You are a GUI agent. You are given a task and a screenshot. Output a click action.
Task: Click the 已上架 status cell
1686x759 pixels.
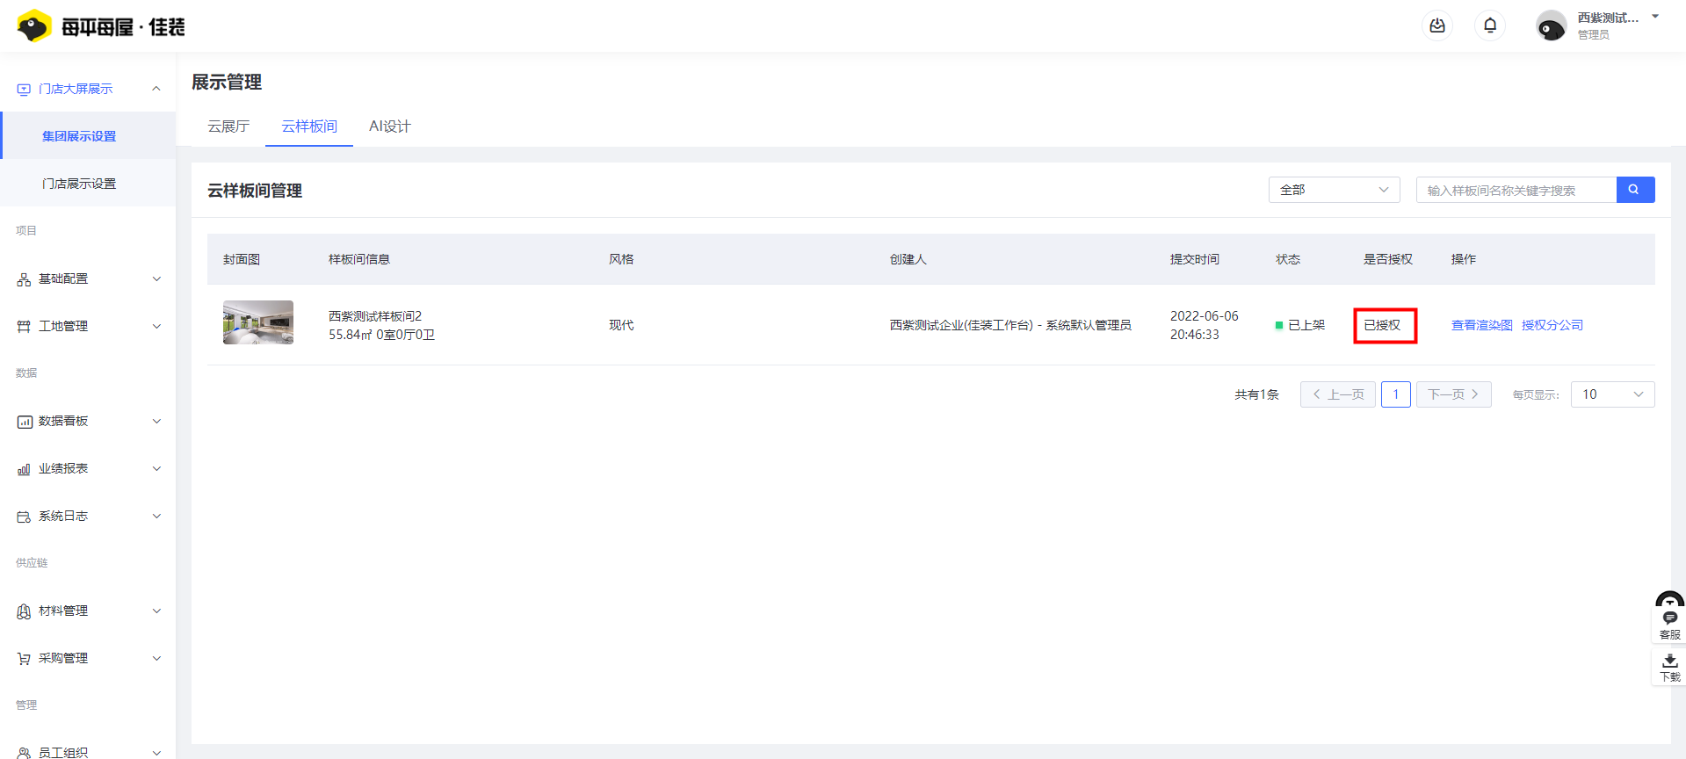point(1300,325)
